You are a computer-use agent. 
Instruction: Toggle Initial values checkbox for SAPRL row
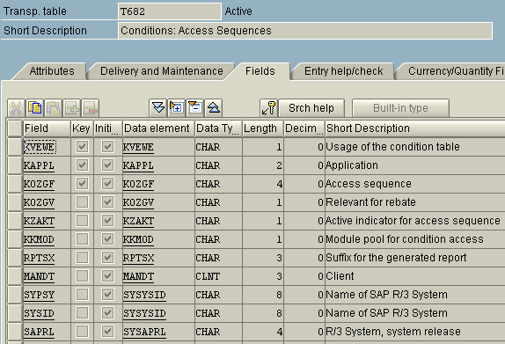[107, 332]
